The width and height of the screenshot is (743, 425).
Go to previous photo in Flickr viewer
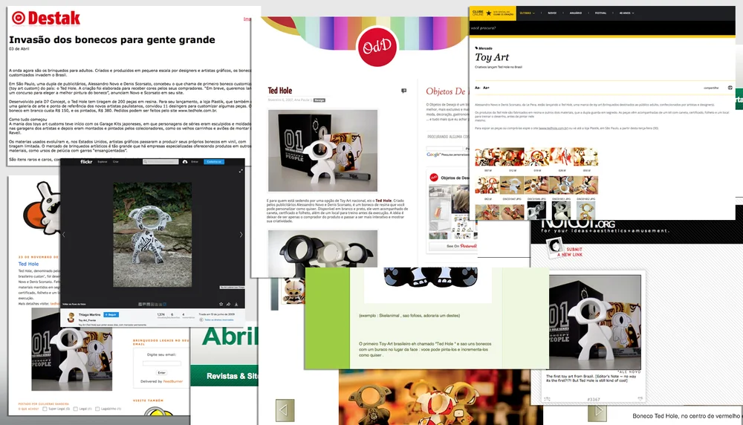63,234
